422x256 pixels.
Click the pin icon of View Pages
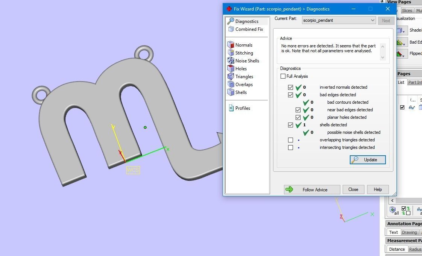coord(382,2)
